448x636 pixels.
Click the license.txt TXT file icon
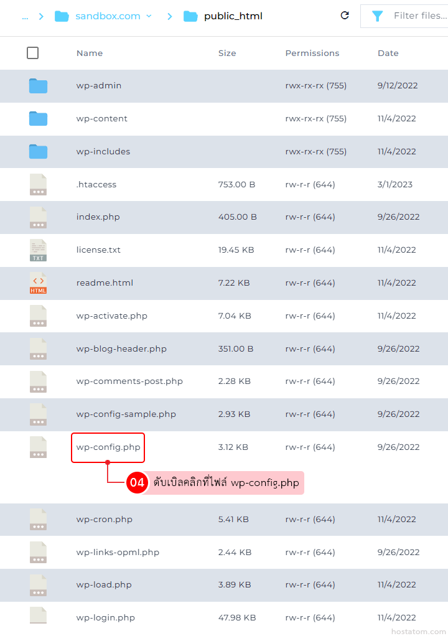(38, 250)
